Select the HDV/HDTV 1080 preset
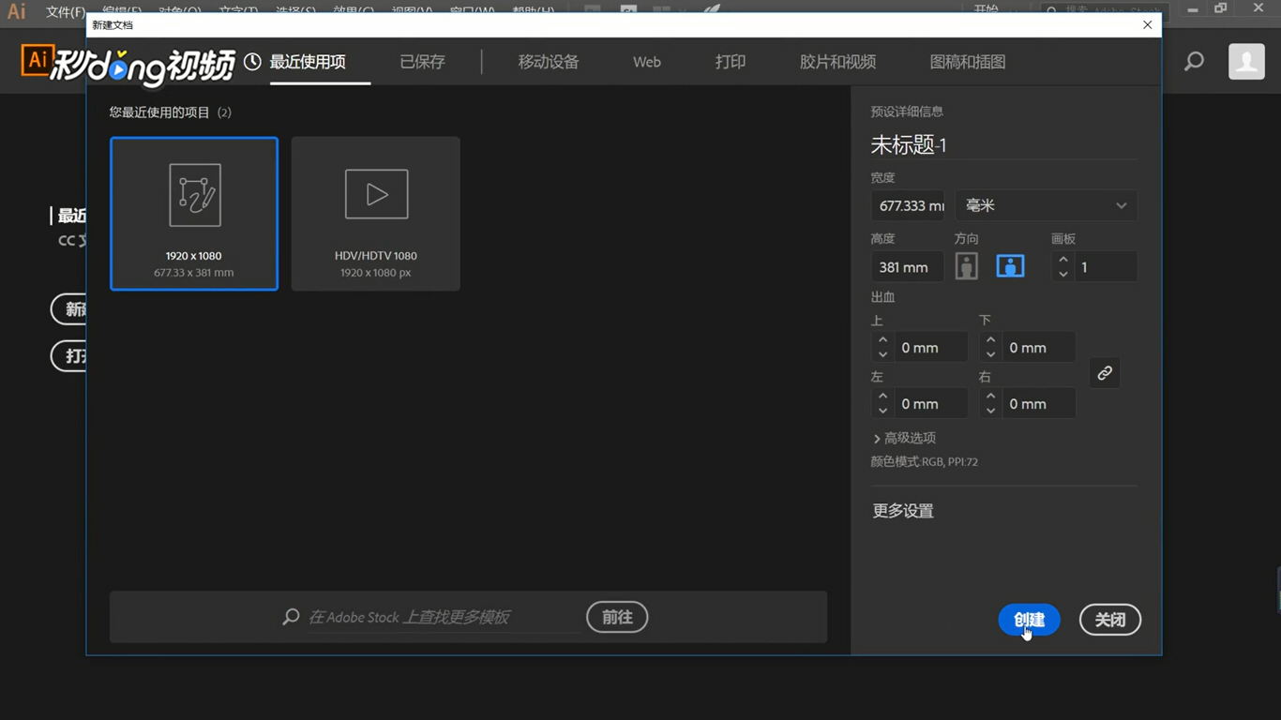Image resolution: width=1281 pixels, height=720 pixels. tap(376, 214)
